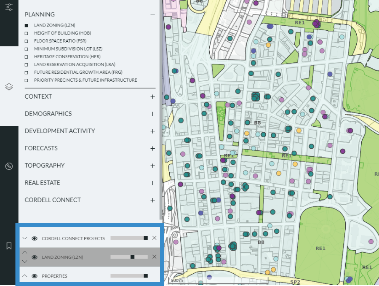
Task: Collapse the Planning section with the minus
Action: pyautogui.click(x=152, y=15)
